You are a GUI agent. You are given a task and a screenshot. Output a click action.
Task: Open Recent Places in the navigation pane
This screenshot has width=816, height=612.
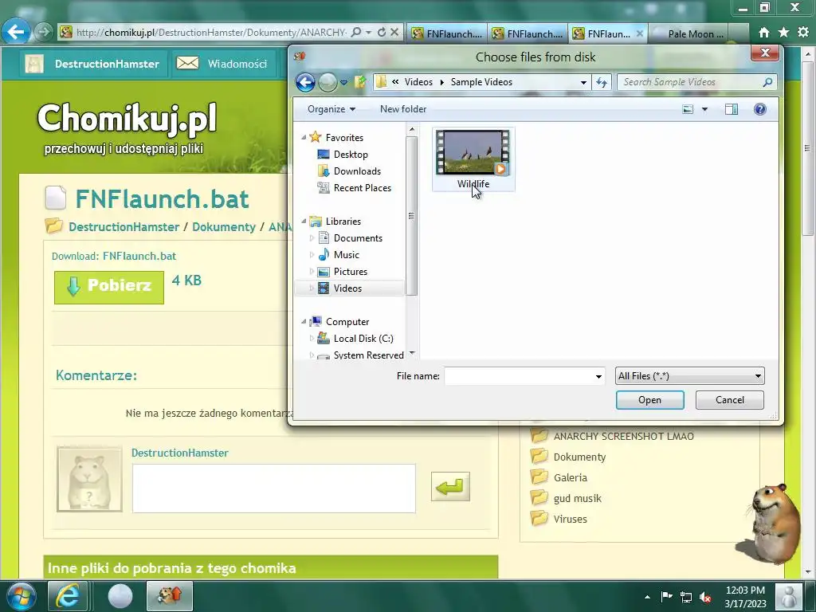coord(363,188)
